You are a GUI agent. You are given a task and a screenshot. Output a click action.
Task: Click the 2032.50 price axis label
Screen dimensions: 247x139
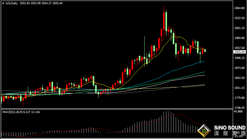240,18
